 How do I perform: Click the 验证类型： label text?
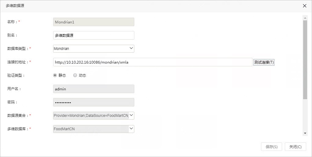[16, 75]
